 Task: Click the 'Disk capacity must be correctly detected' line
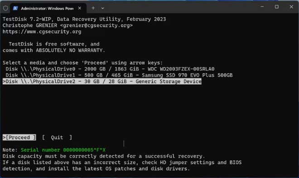[x=104, y=156]
